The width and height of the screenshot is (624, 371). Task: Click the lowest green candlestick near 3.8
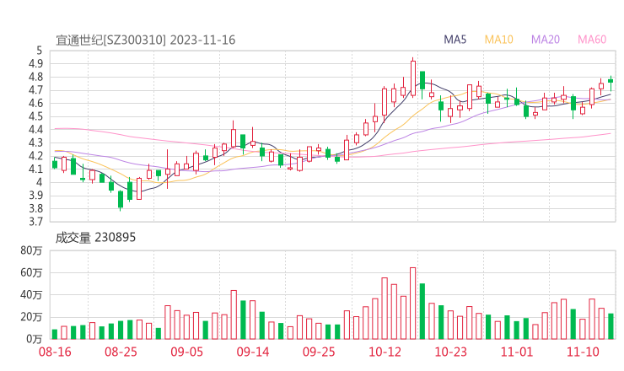coord(121,200)
